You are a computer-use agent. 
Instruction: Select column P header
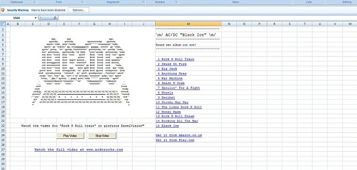[x=259, y=24]
